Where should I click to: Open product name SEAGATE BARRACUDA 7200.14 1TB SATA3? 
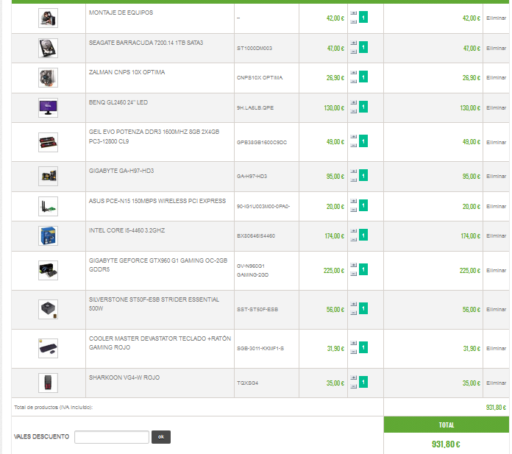[146, 43]
